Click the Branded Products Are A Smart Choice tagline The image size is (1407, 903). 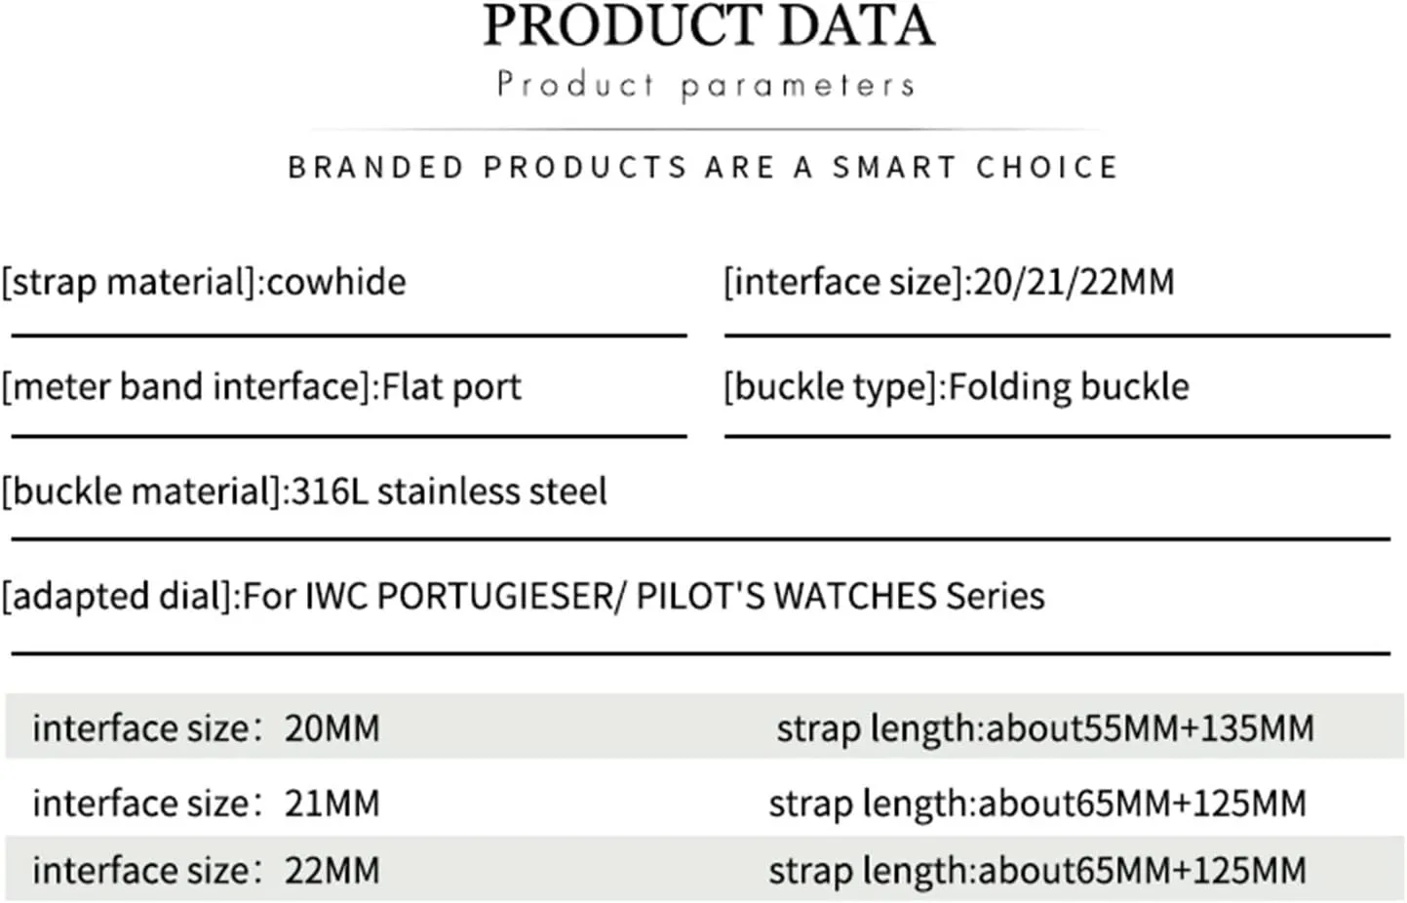pos(703,167)
